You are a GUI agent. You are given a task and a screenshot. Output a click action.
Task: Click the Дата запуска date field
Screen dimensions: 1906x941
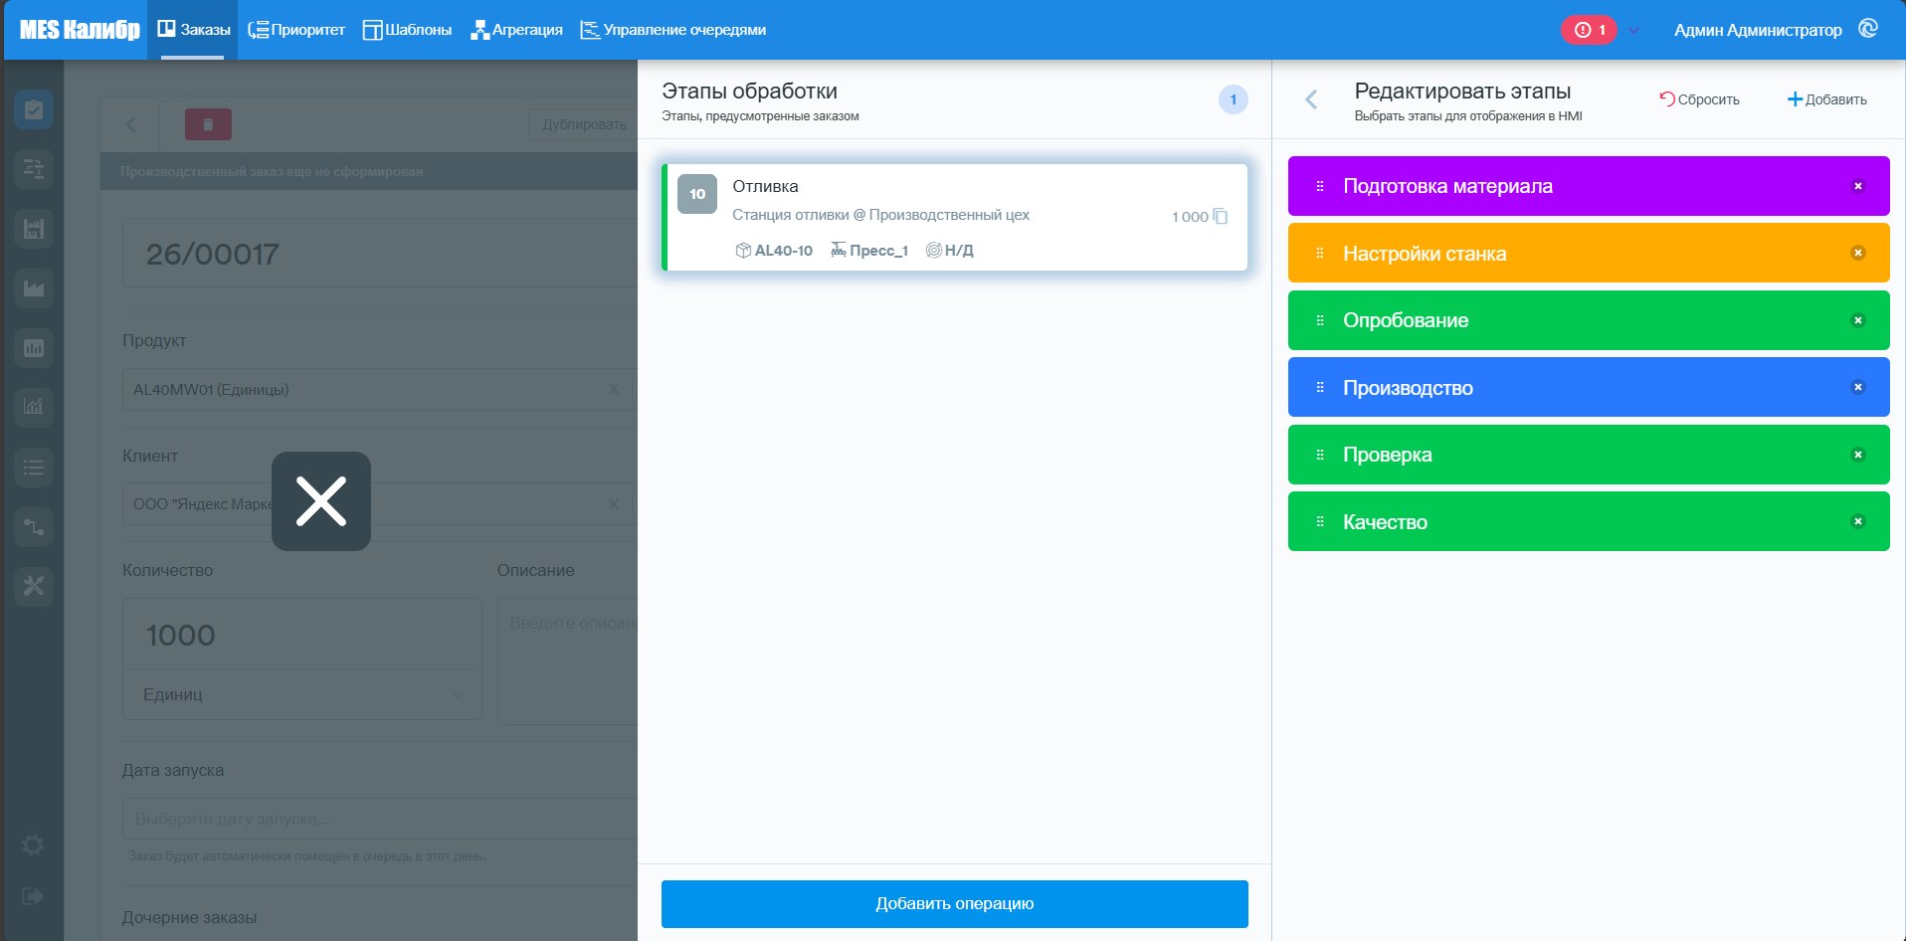380,819
